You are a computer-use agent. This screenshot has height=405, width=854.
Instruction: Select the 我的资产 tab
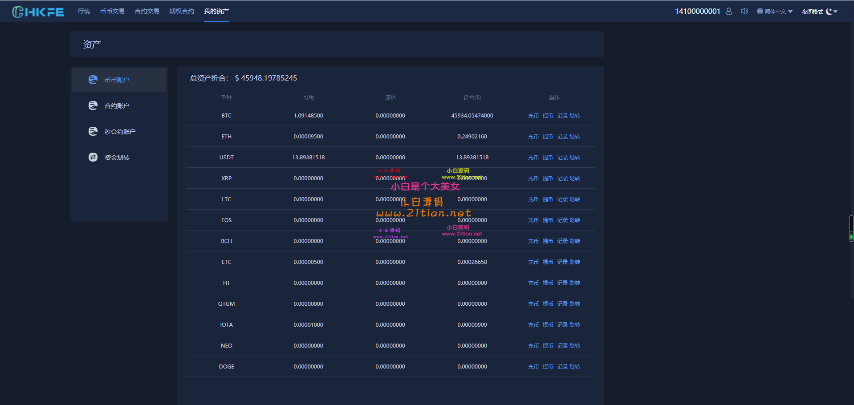pos(216,11)
